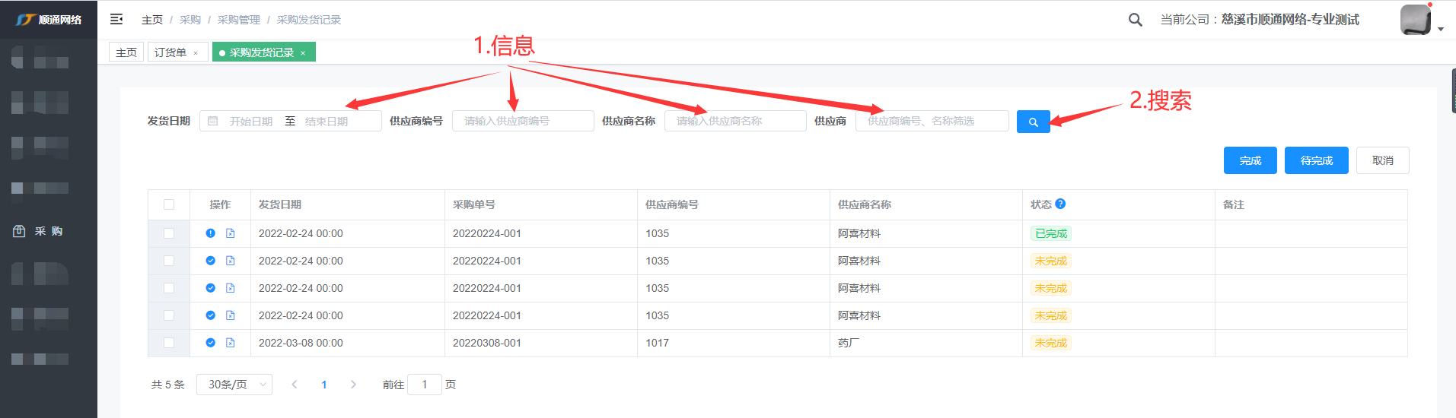
Task: Switch to the 主页 tab
Action: [126, 52]
